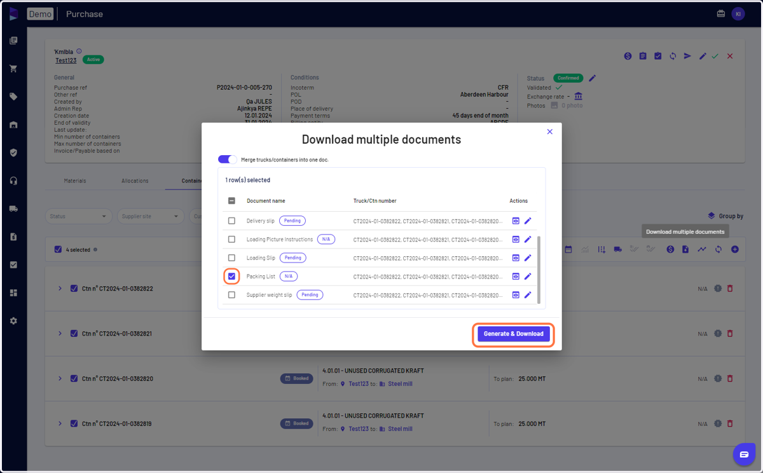This screenshot has width=763, height=473.
Task: Edit the Packing List document
Action: tap(528, 277)
